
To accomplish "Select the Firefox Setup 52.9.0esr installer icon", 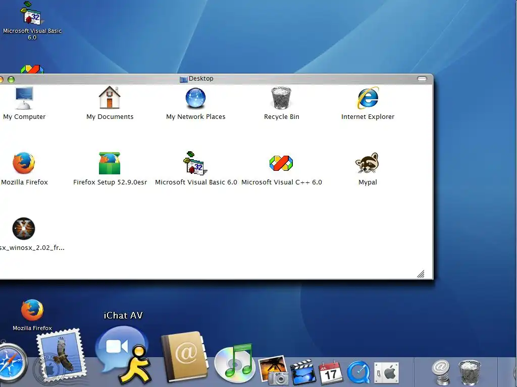I will [x=110, y=163].
